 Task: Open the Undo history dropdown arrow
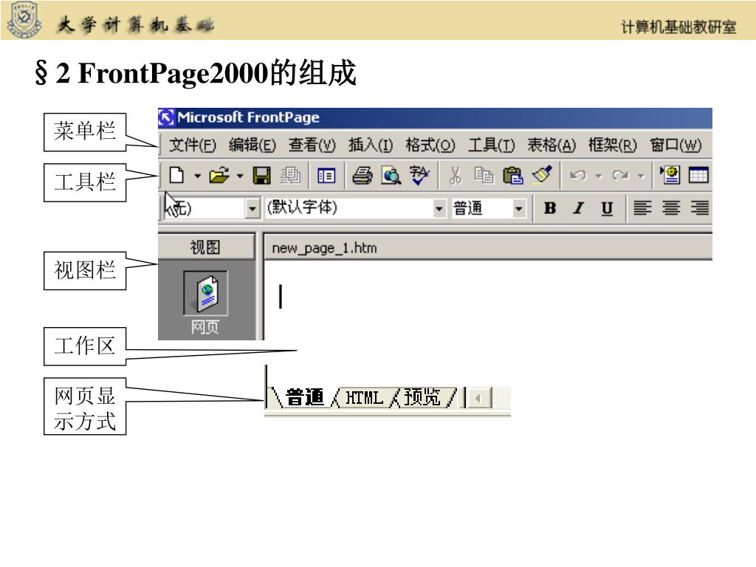point(598,176)
